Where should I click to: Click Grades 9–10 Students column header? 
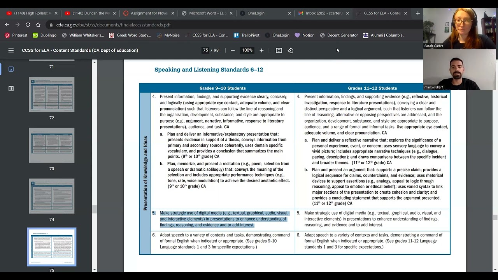tap(223, 88)
